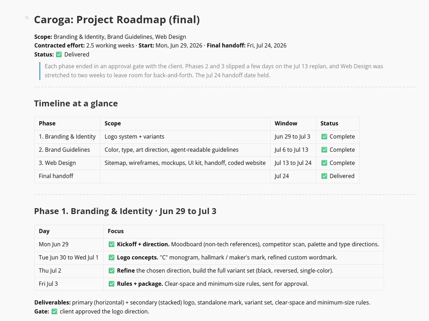Screen dimensions: 429x321
Task: Click the Complete checkmark in Web Design row
Action: (324, 163)
